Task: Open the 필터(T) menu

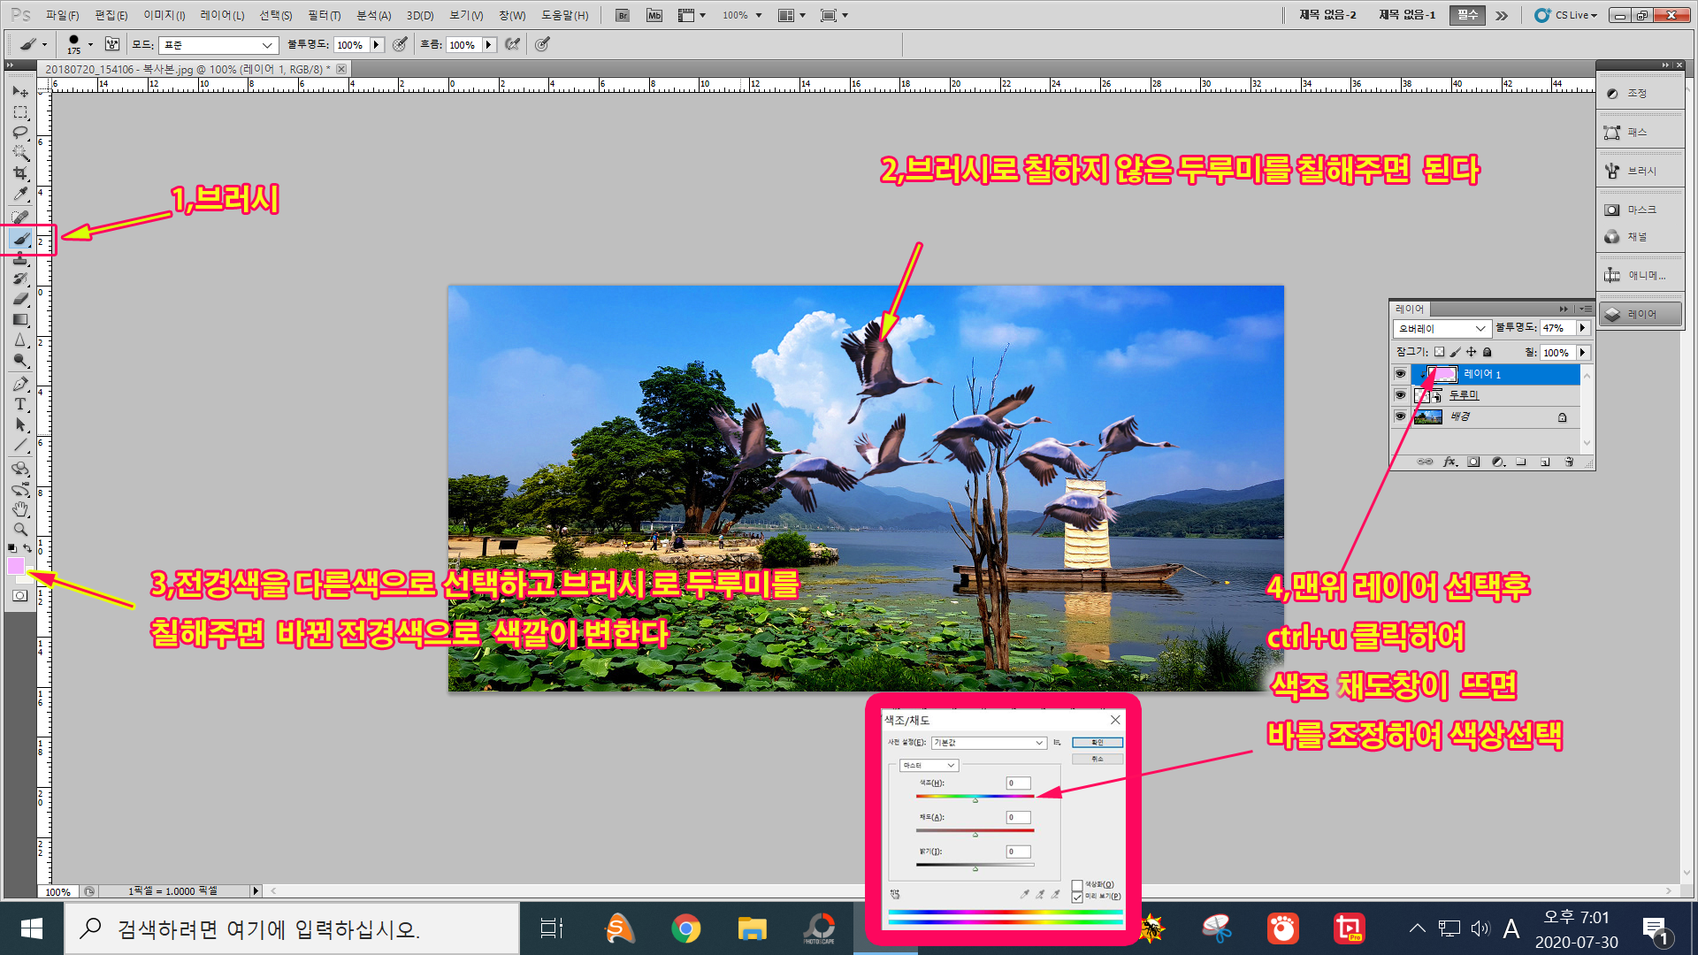Action: [x=324, y=15]
